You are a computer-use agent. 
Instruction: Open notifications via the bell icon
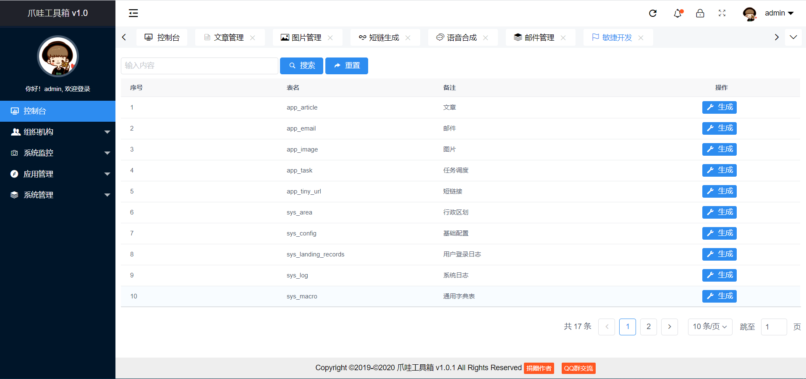(678, 13)
